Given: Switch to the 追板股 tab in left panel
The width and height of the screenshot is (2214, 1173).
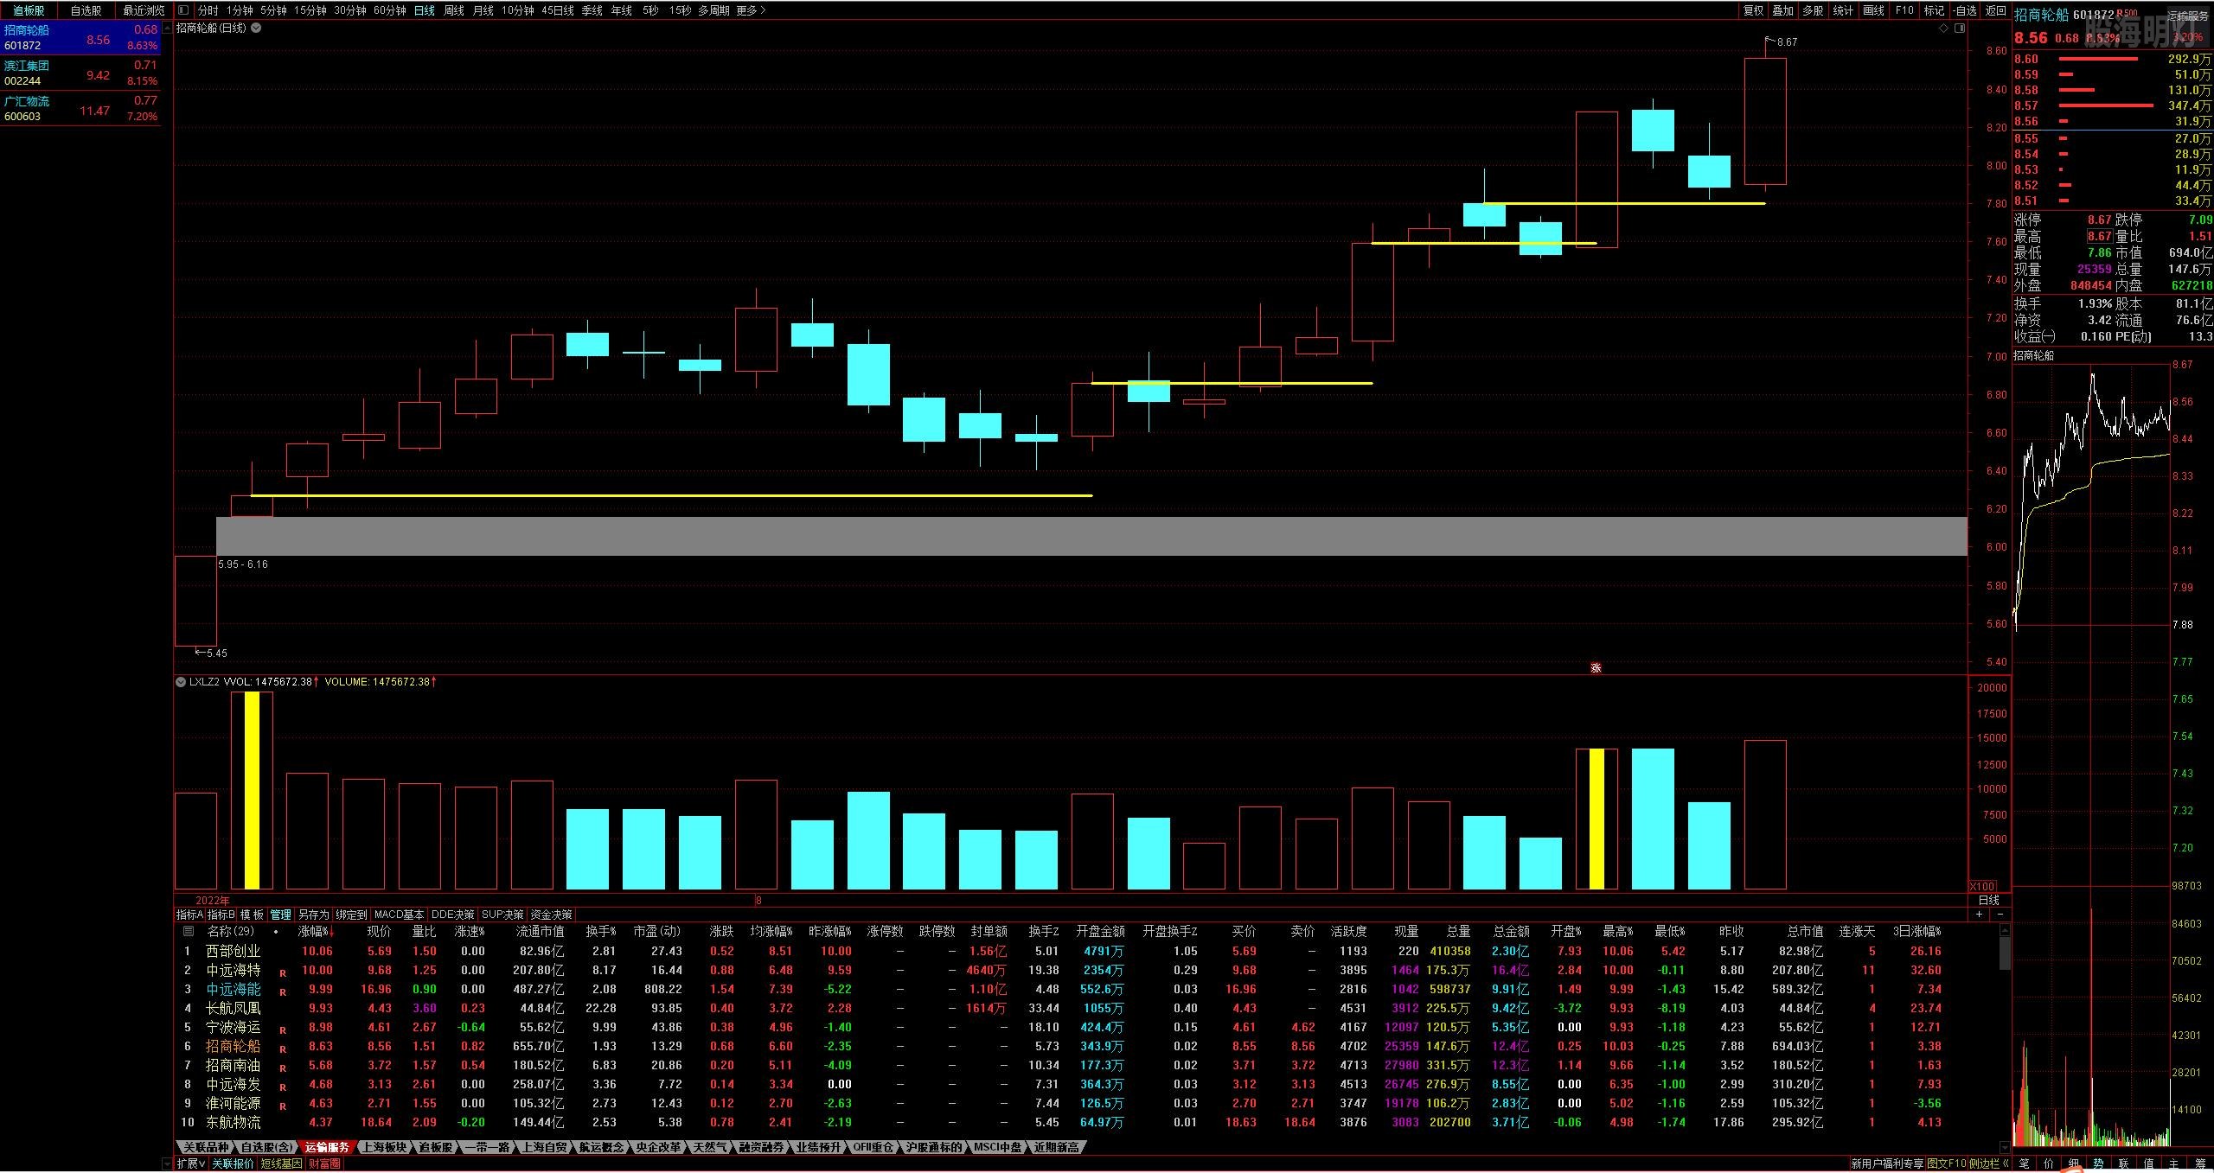Looking at the screenshot, I should click(29, 10).
